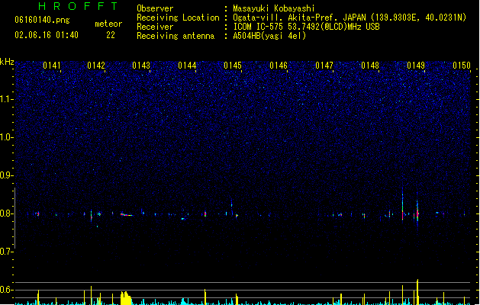
Task: Click the kHz axis unit label
Action: click(x=7, y=62)
